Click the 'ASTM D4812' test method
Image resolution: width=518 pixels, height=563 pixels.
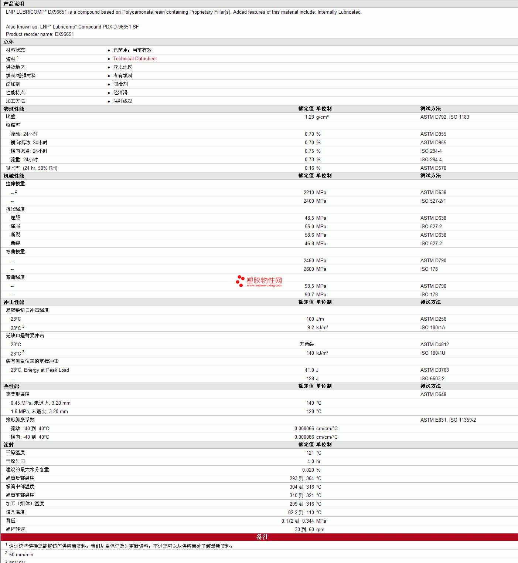coord(435,344)
